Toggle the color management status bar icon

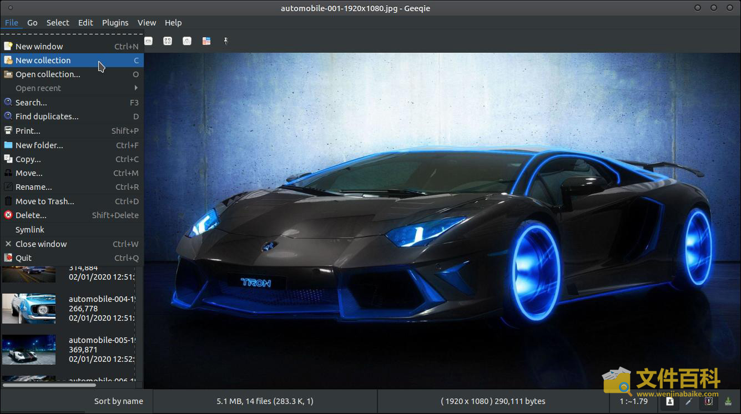[x=708, y=401]
